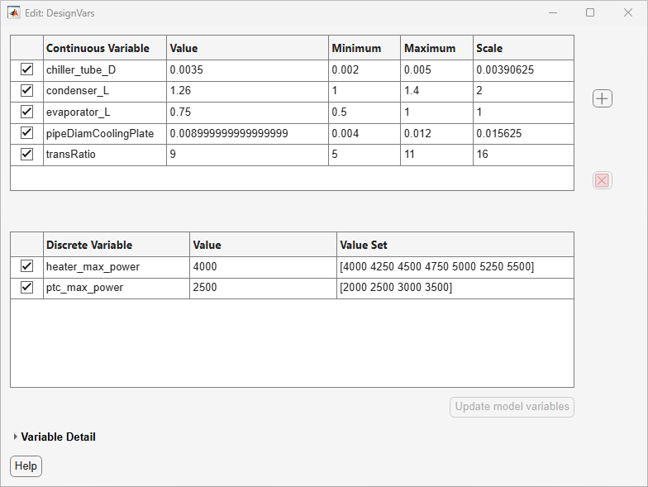Maximize the Edit DesignVars window

tap(590, 13)
